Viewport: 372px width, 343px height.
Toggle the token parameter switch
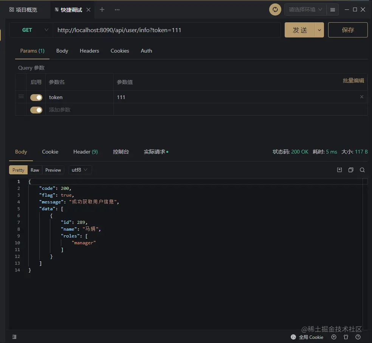(x=36, y=97)
